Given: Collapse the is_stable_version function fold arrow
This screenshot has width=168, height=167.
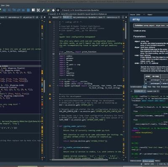Looking at the screenshot, I should click(58, 147).
